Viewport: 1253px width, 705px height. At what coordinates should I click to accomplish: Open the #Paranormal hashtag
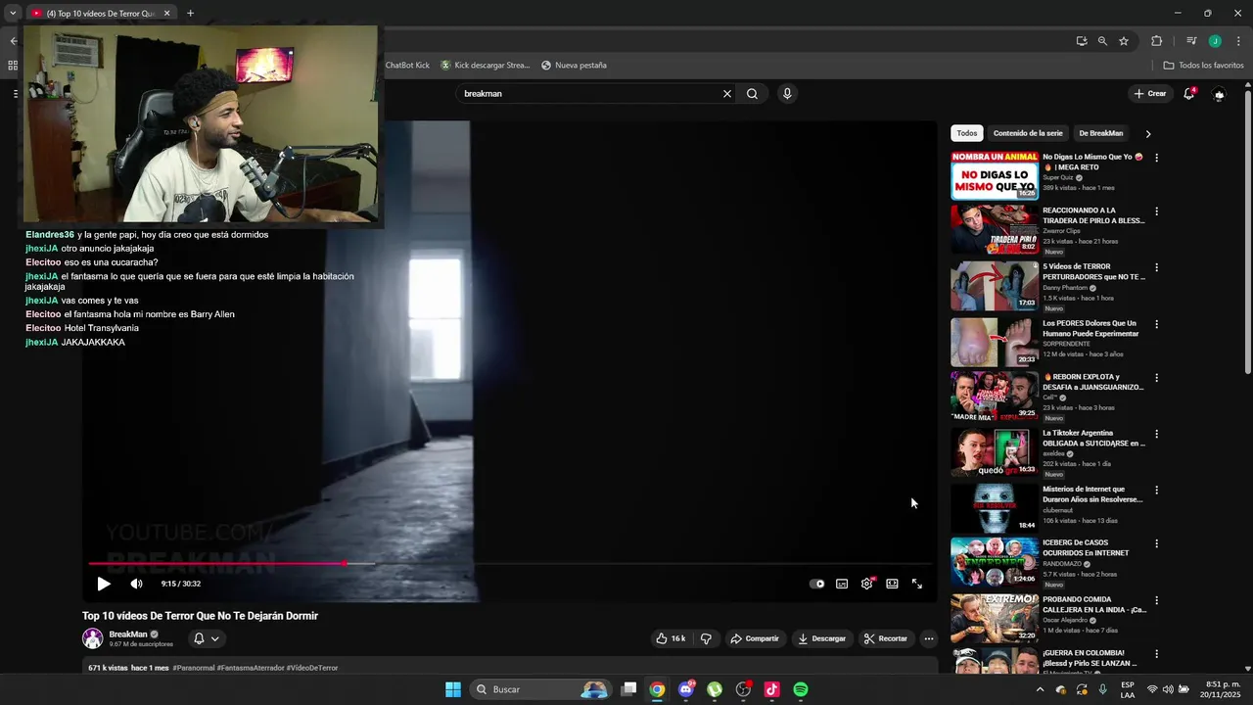(194, 668)
